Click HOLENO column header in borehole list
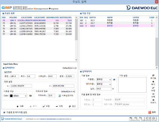Screen dimensions: 159x122 click(13, 17)
